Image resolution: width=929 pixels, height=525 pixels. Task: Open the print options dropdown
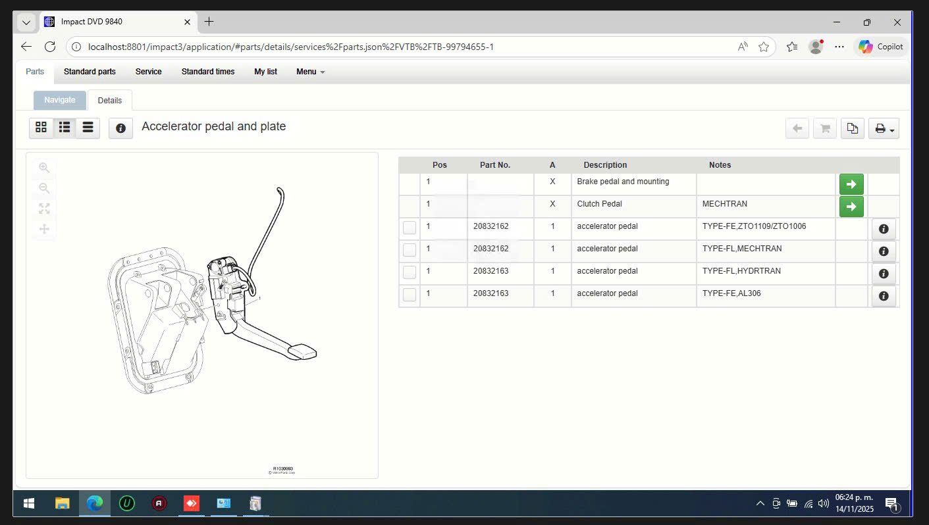pos(884,128)
